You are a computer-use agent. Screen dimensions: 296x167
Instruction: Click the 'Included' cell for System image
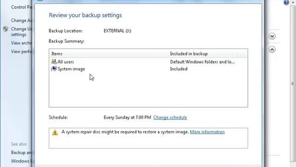[179, 69]
